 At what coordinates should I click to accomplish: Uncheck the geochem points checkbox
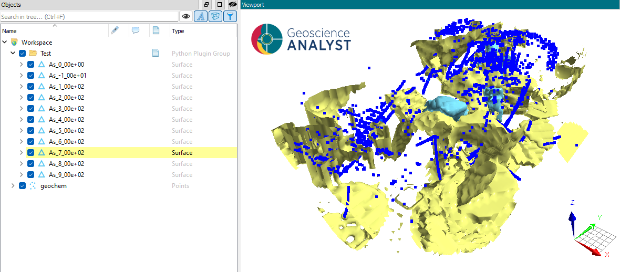22,186
